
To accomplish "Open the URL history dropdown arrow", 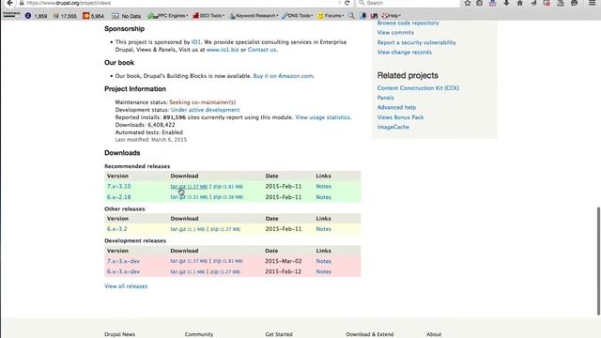I will tap(339, 3).
